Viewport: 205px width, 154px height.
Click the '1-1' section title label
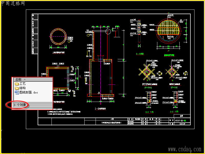point(100,109)
